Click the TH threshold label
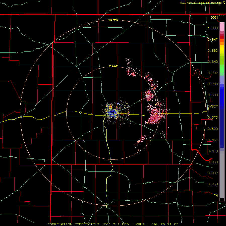Image resolution: width=226 pixels, height=226 pixels. pos(216,195)
